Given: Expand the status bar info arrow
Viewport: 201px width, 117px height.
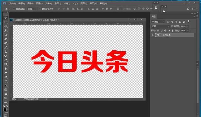Looking at the screenshot, I should [x=46, y=99].
